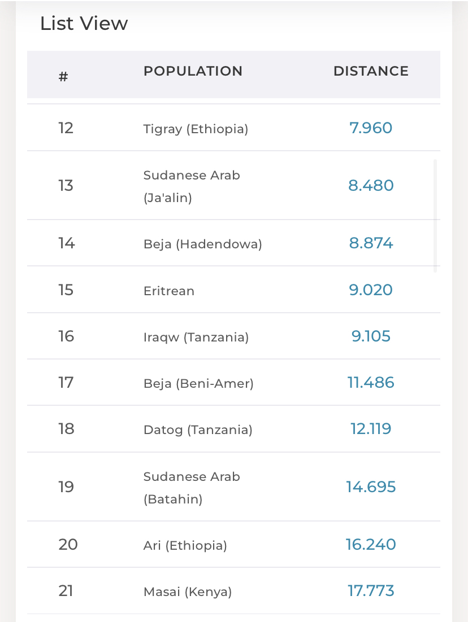The width and height of the screenshot is (468, 622).
Task: Select the Masai (Kenya) population name
Action: [188, 592]
